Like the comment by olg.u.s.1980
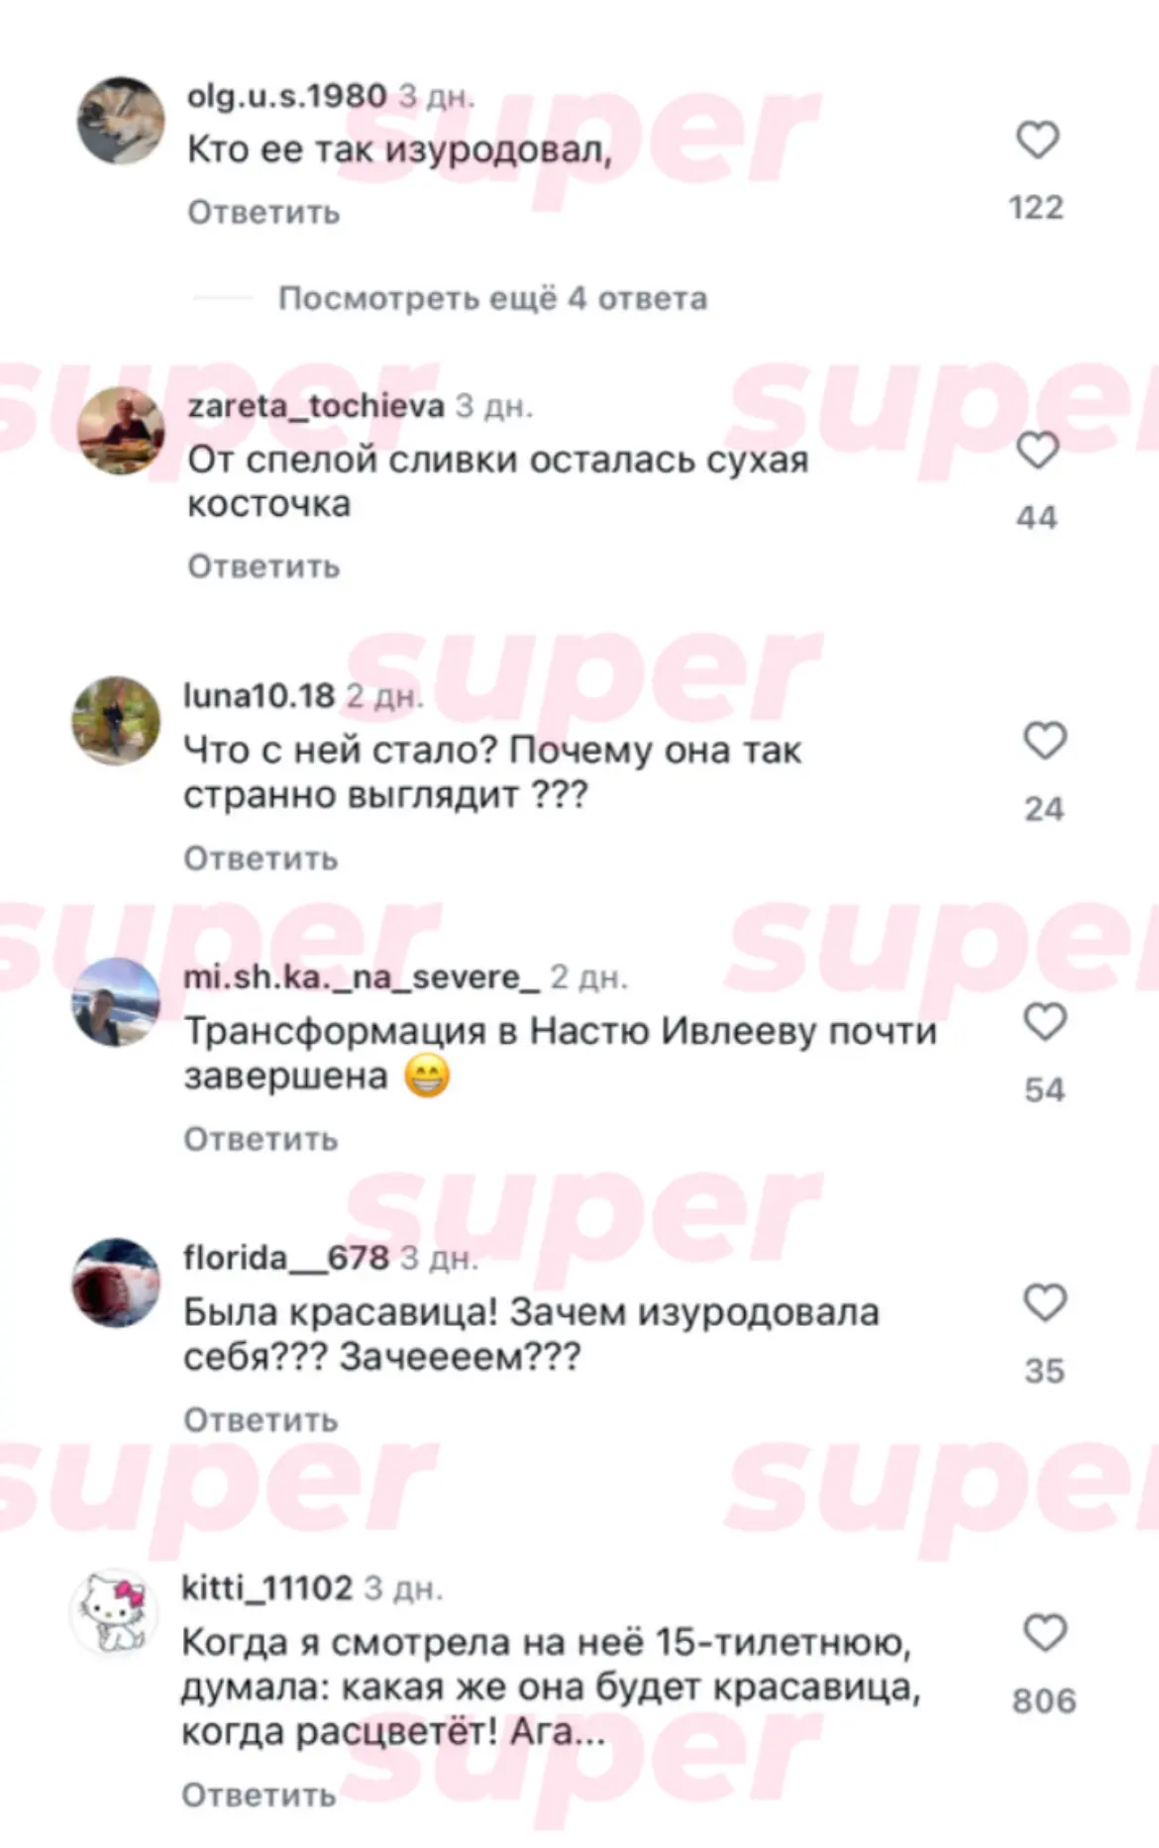1159x1848 pixels. coord(1037,140)
